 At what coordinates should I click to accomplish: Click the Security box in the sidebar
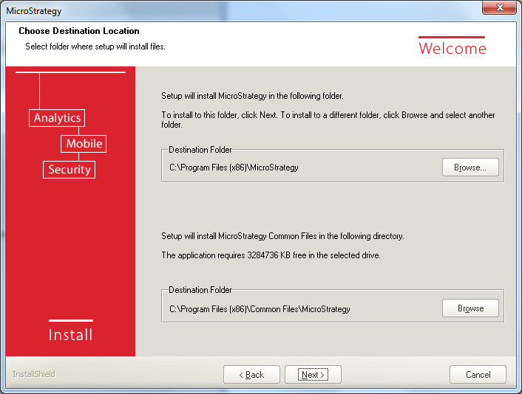click(69, 170)
